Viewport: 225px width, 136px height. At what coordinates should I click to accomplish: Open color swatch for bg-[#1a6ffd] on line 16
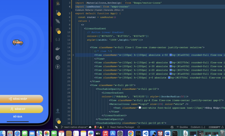click(x=170, y=55)
